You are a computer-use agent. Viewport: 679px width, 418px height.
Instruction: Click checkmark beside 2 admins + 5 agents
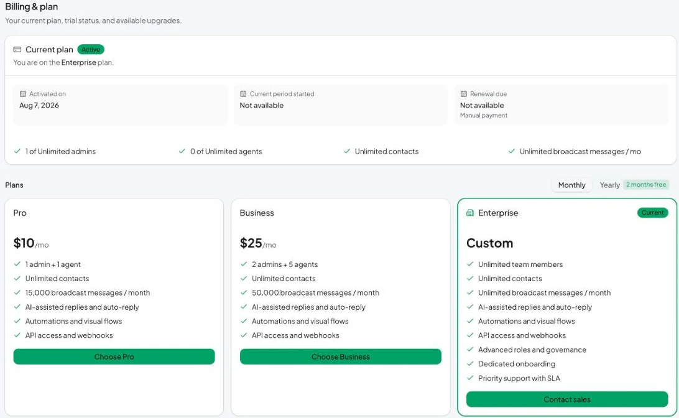click(244, 264)
